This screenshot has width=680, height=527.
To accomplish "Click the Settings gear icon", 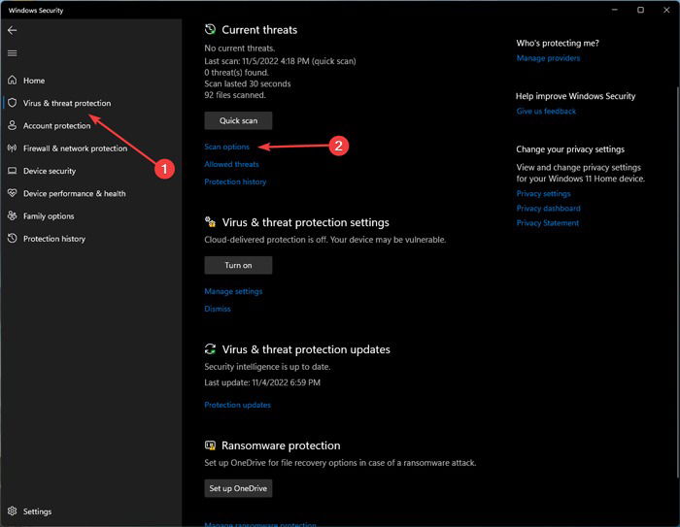I will coord(12,511).
